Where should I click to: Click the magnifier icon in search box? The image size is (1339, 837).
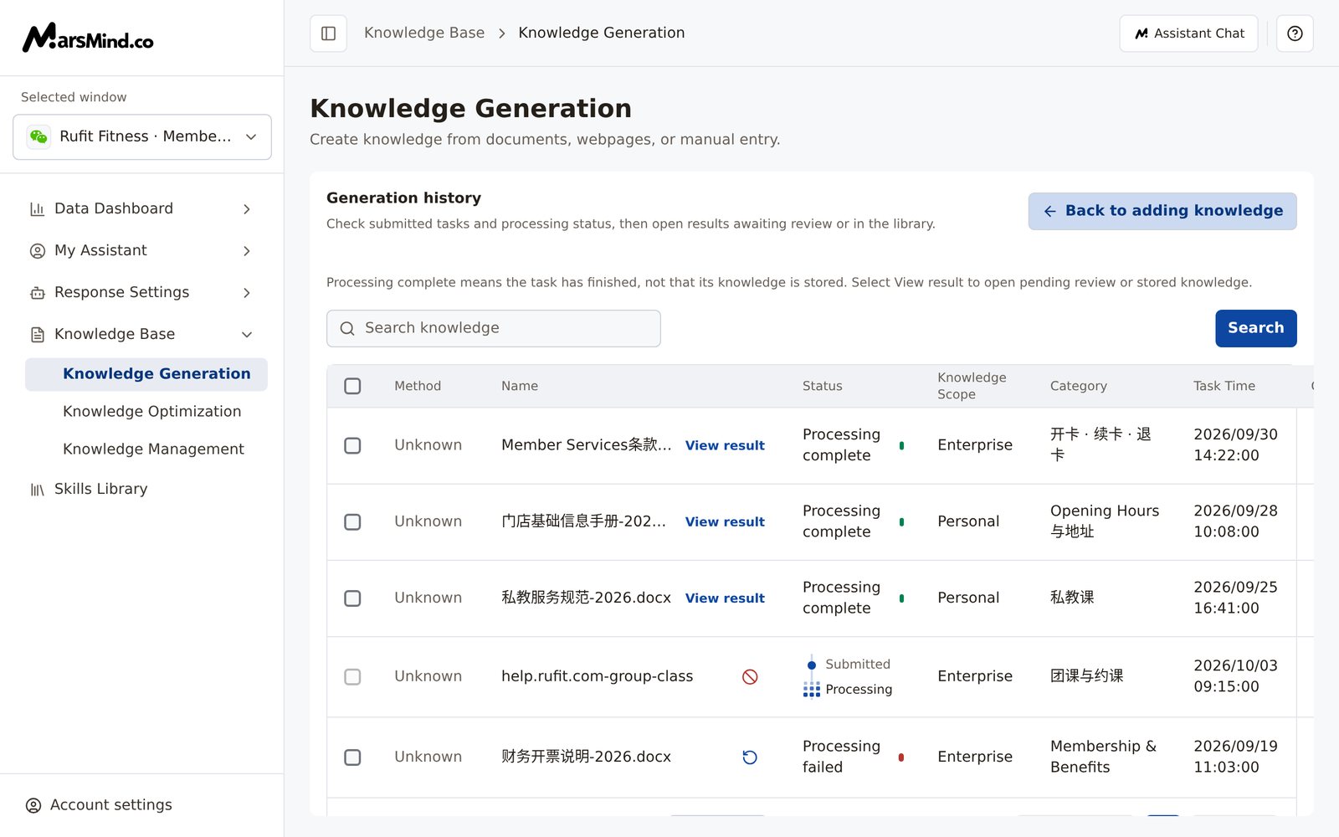click(x=347, y=329)
